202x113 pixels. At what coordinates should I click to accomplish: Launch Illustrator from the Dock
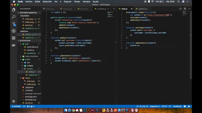point(88,110)
